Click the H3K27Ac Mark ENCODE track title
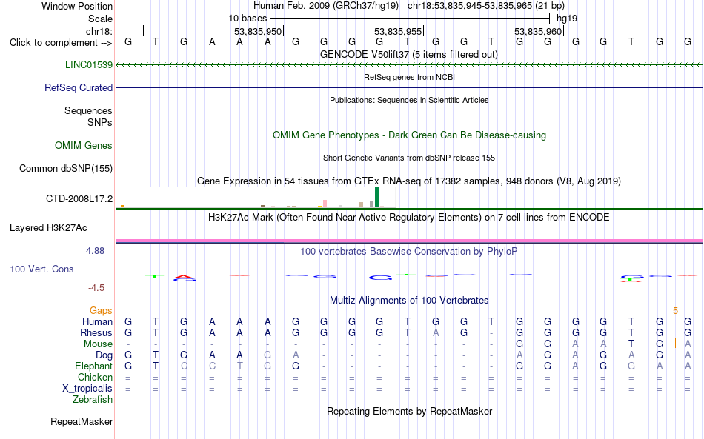 tap(409, 218)
